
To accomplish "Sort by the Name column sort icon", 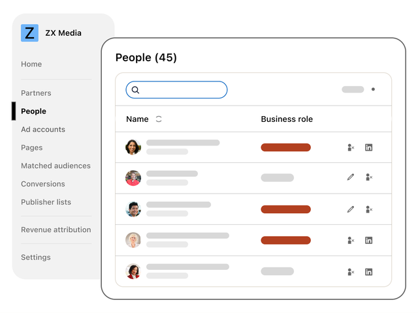I will pos(159,119).
